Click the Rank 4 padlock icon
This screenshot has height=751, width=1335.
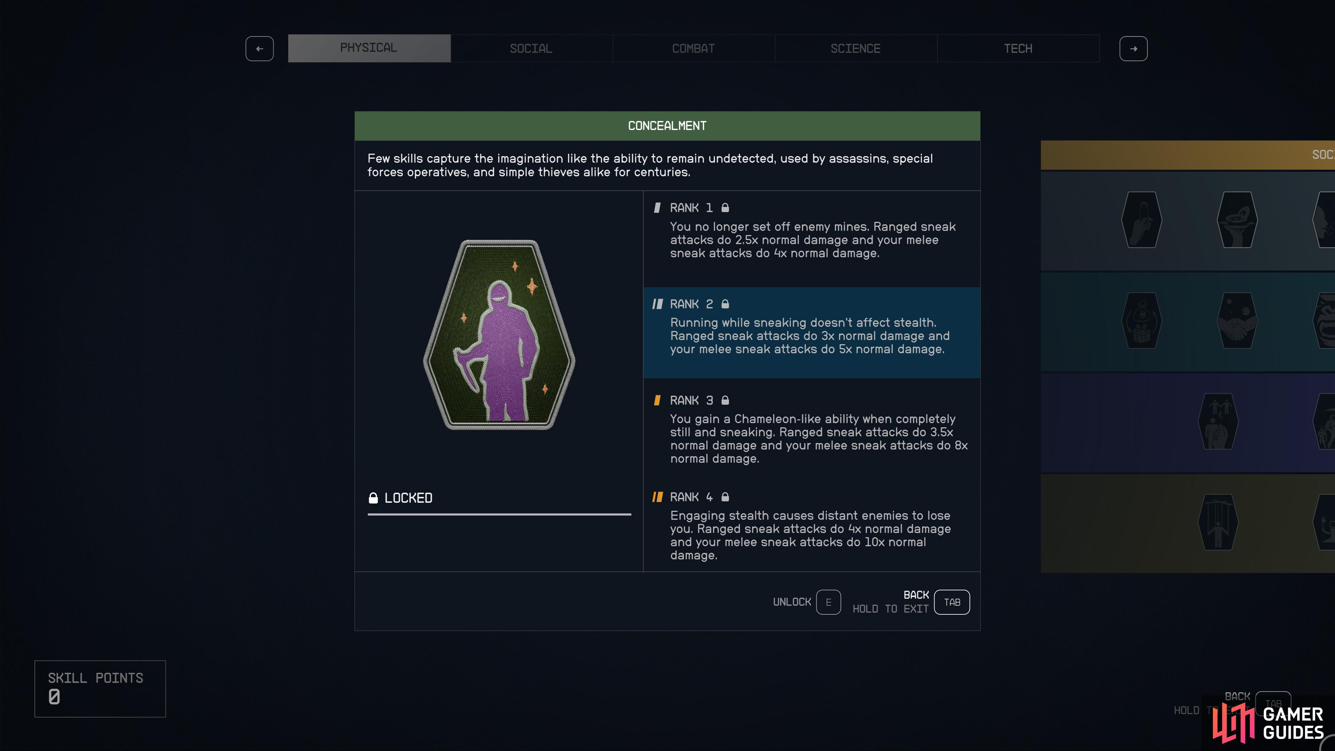[x=726, y=497]
